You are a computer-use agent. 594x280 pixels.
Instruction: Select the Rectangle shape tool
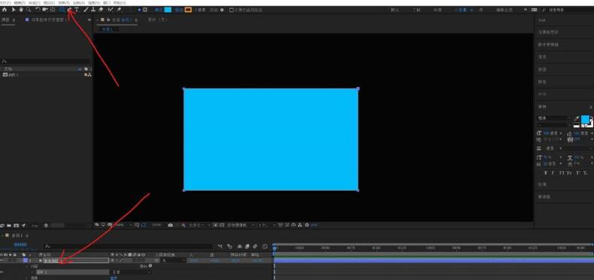pyautogui.click(x=62, y=10)
